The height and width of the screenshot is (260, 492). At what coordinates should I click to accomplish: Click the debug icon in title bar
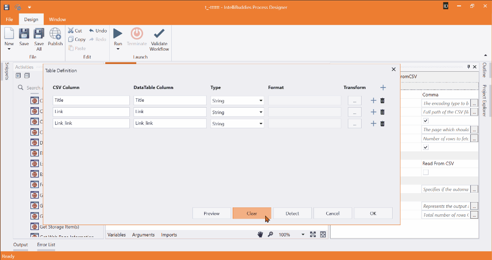click(x=18, y=7)
